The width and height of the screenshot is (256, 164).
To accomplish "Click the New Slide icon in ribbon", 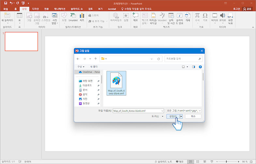I will 7,15.
